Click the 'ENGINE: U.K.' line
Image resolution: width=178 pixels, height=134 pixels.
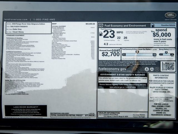[x=161, y=113]
